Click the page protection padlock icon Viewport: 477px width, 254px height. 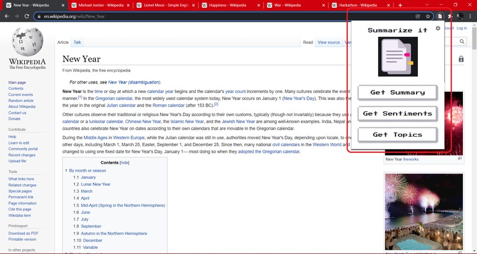click(461, 59)
